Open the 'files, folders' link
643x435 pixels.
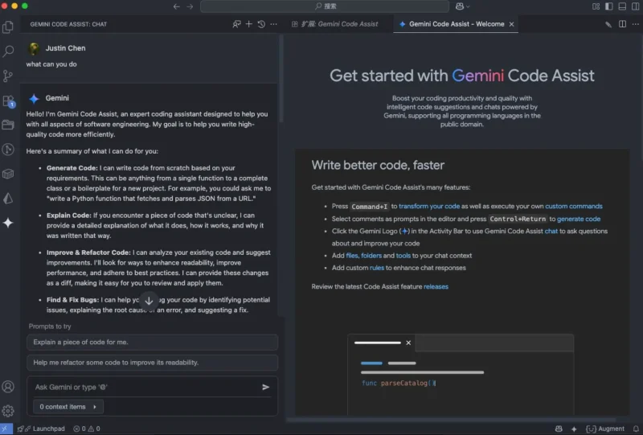[364, 255]
